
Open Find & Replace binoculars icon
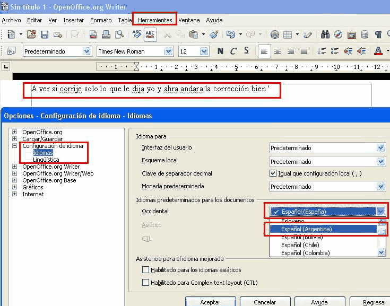(x=325, y=34)
